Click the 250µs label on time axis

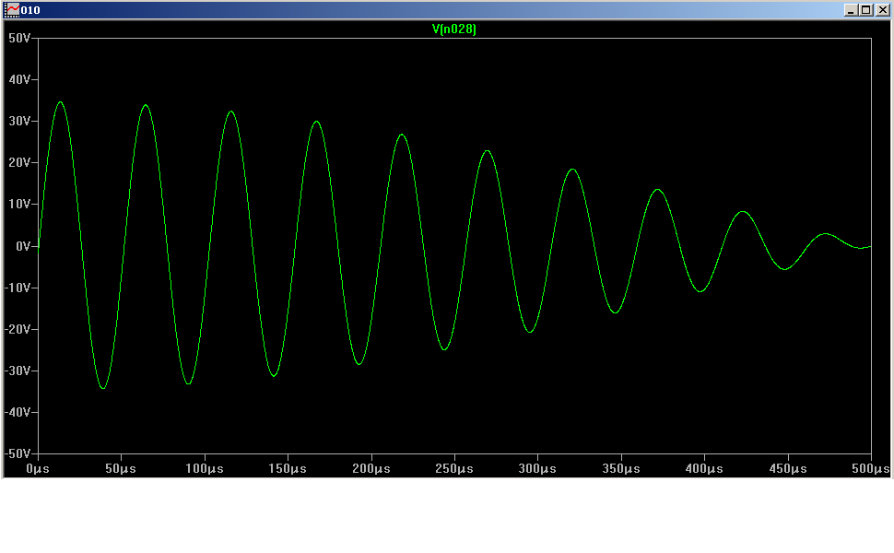point(454,469)
